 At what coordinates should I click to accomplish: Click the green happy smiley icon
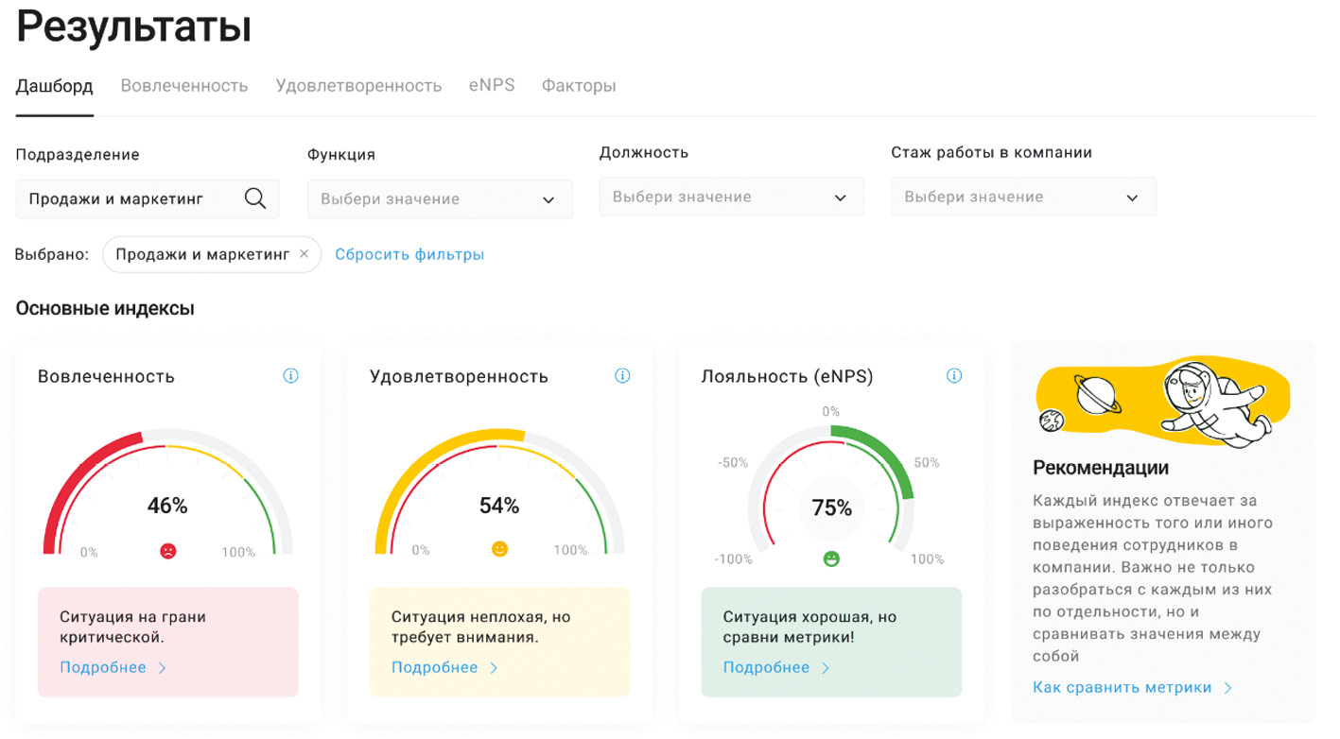pos(831,559)
